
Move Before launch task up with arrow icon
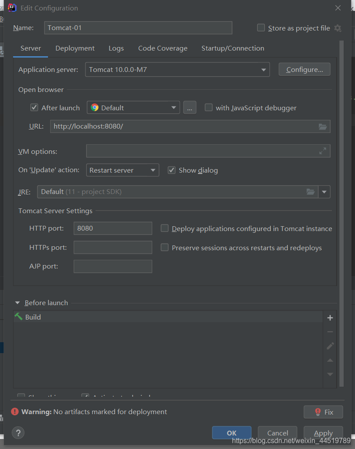(x=330, y=360)
